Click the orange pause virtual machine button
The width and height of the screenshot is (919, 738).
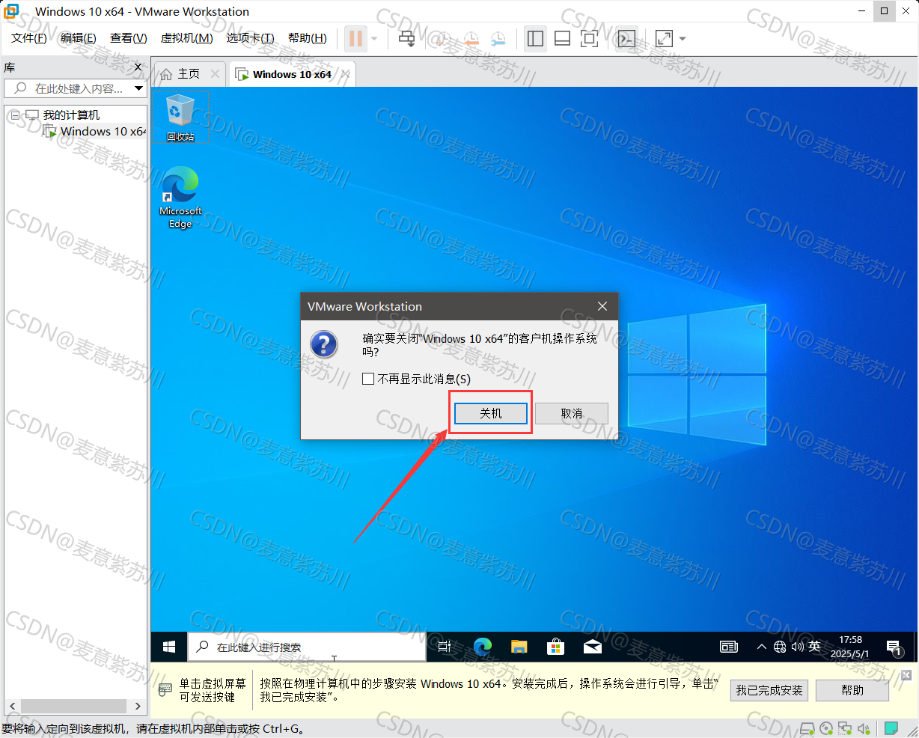356,38
